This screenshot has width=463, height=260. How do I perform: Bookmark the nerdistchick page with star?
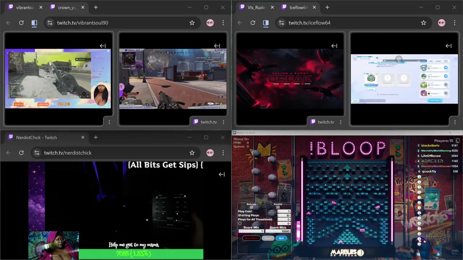pyautogui.click(x=192, y=153)
